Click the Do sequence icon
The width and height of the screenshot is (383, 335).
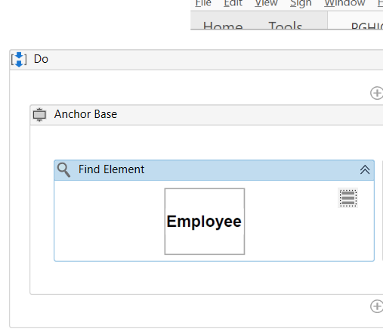coord(19,60)
